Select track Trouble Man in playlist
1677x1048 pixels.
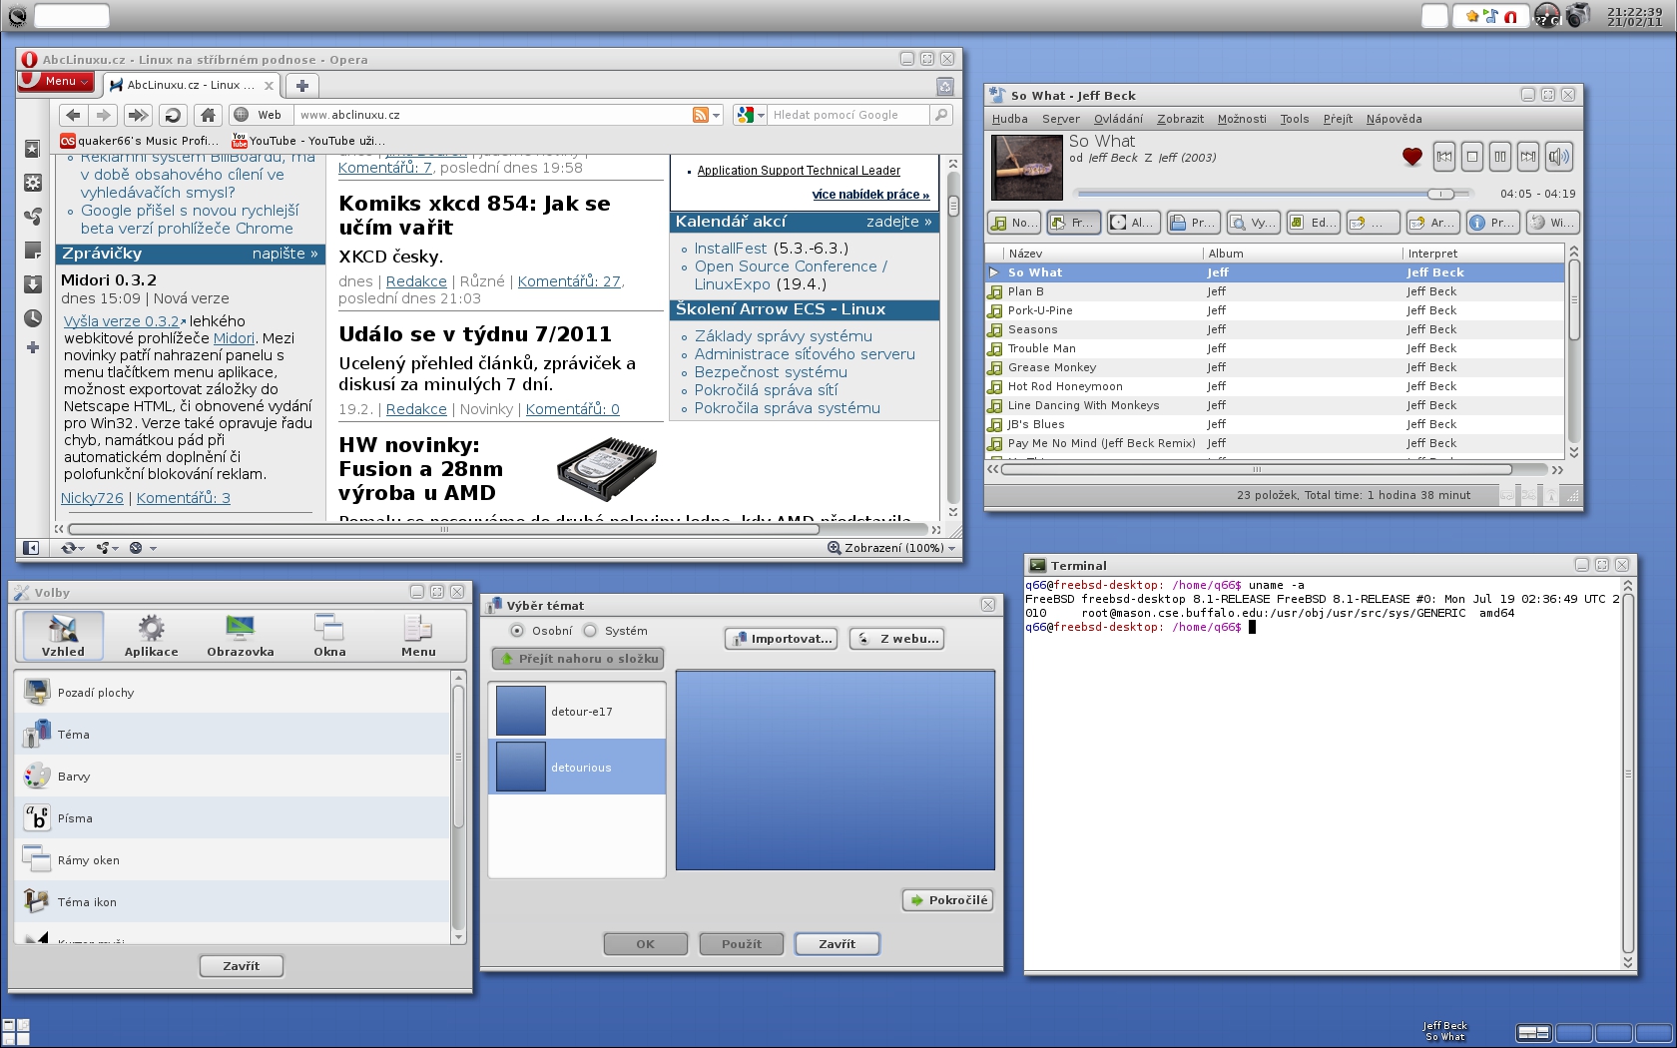point(1275,348)
